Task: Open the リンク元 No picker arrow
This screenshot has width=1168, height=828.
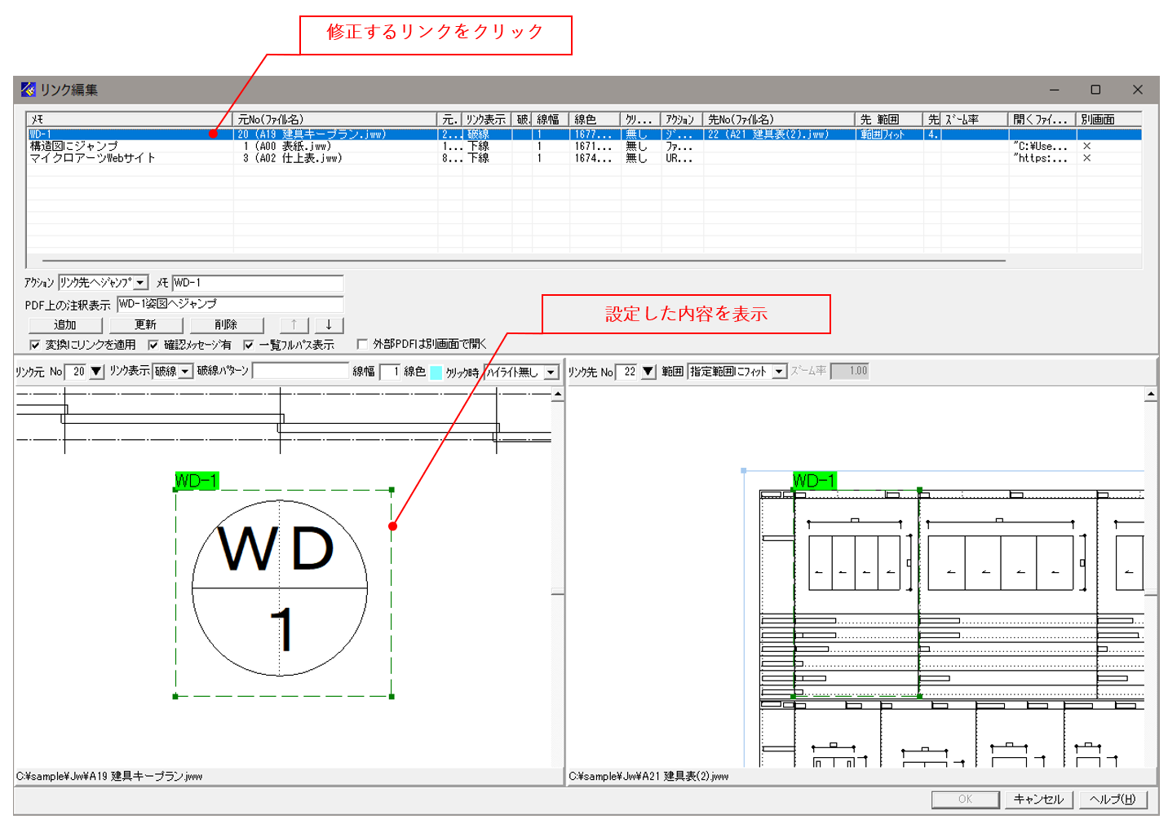Action: pyautogui.click(x=96, y=372)
